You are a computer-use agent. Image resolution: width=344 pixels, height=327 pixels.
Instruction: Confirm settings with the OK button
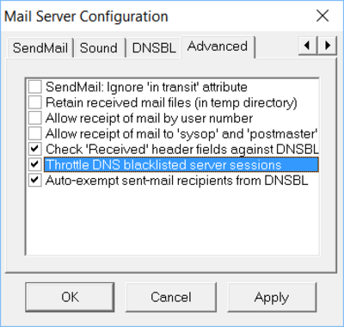tap(70, 297)
